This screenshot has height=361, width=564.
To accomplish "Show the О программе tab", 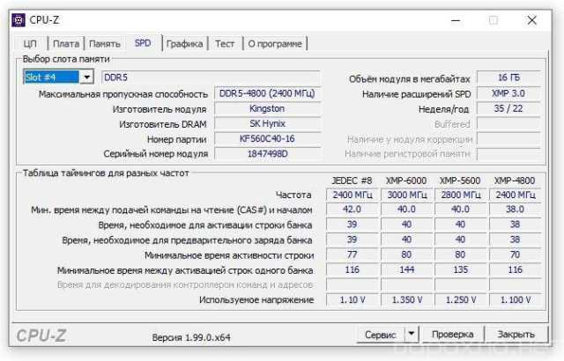I will click(274, 43).
